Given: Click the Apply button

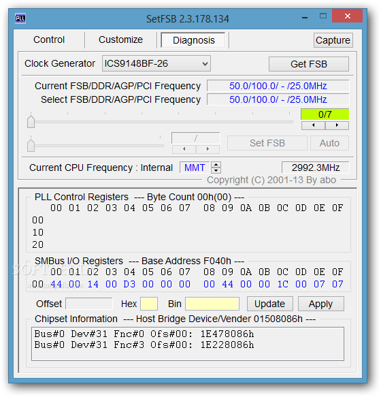Looking at the screenshot, I should click(320, 304).
